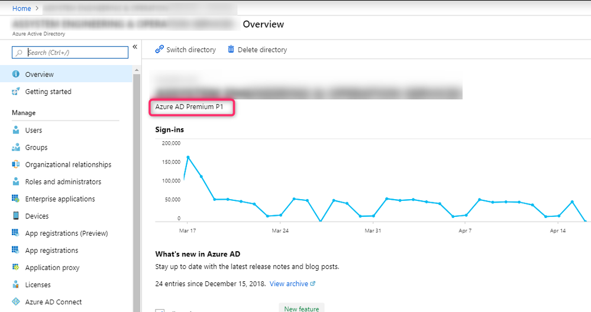Click the Organizational relationships icon

tap(16, 164)
